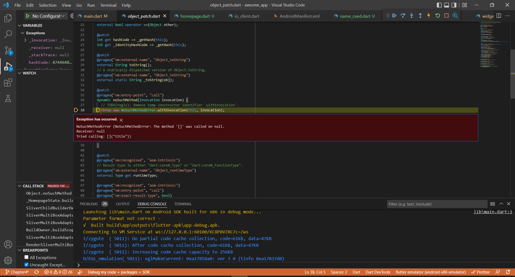
Task: Continue debugging from the debug toolbar
Action: (394, 16)
